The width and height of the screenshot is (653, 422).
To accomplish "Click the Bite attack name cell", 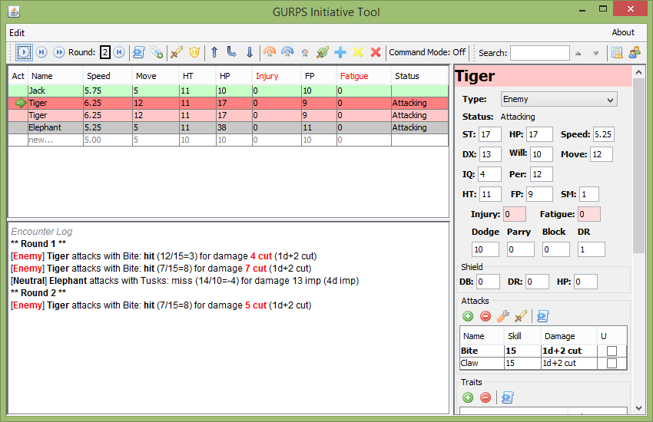I will click(x=482, y=351).
